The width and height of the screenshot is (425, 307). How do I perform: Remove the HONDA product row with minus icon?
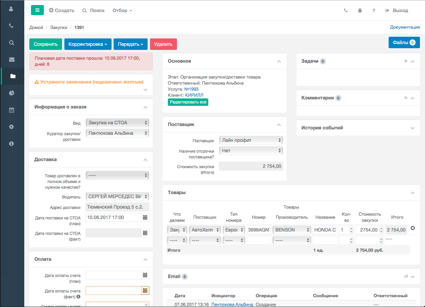click(413, 228)
